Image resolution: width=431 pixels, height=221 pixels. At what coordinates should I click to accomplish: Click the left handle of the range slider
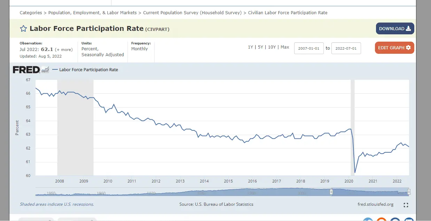click(331, 192)
